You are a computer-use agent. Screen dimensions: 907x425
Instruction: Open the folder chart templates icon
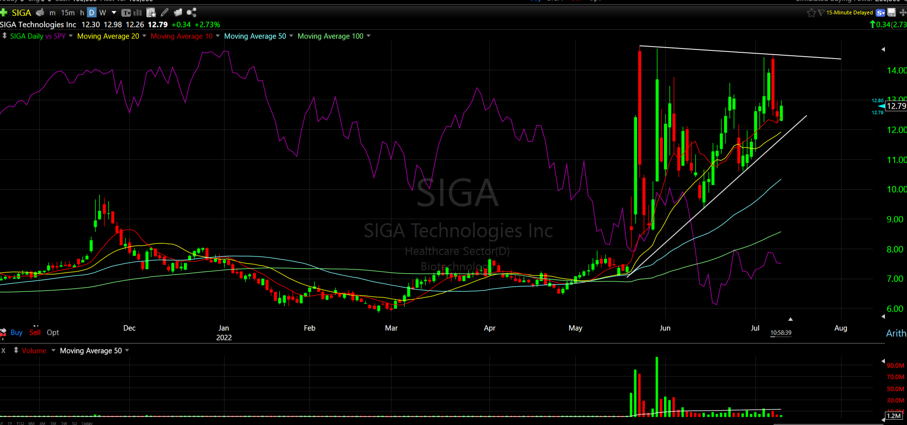(x=178, y=12)
